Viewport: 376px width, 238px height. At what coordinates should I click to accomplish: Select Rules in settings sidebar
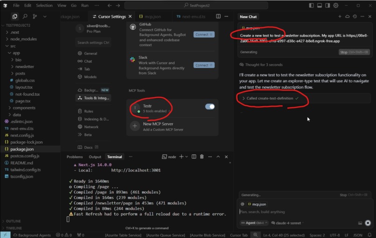pos(89,111)
